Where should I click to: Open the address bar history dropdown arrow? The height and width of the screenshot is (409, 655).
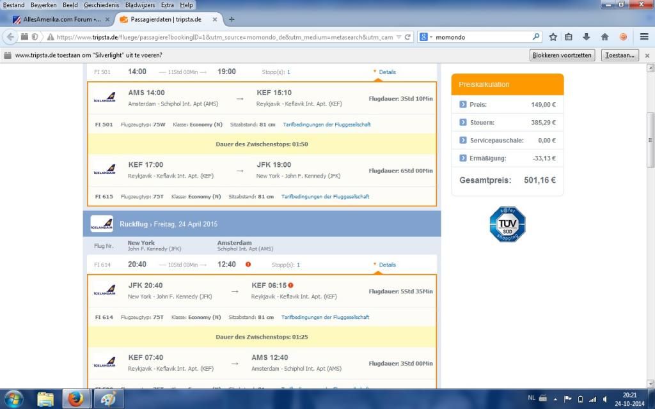(x=399, y=36)
